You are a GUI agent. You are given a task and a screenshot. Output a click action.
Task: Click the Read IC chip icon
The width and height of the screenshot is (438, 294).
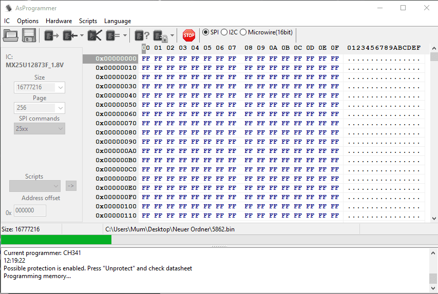point(51,35)
